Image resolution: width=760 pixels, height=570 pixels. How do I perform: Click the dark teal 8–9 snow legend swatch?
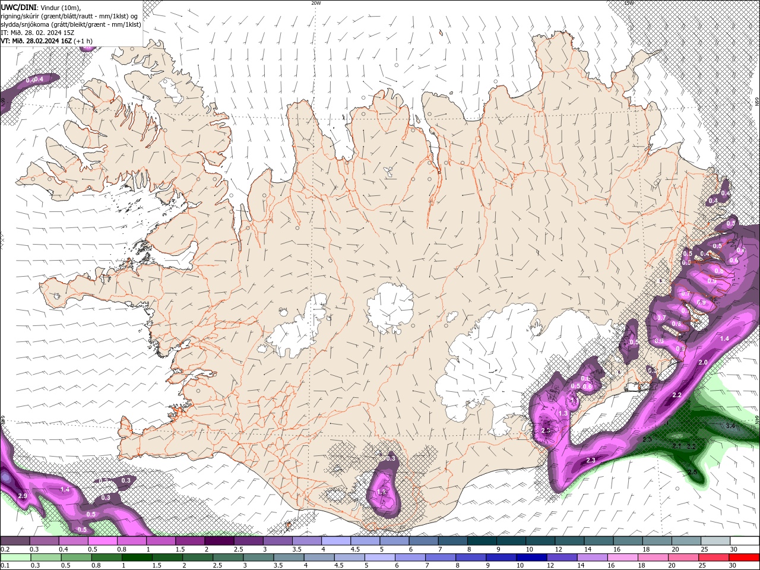(482, 541)
